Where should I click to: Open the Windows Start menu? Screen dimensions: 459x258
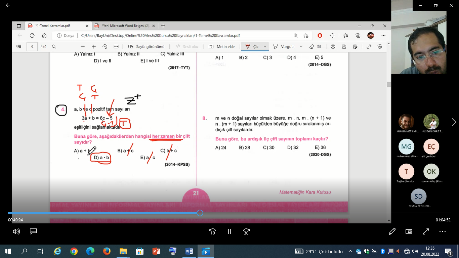8,251
